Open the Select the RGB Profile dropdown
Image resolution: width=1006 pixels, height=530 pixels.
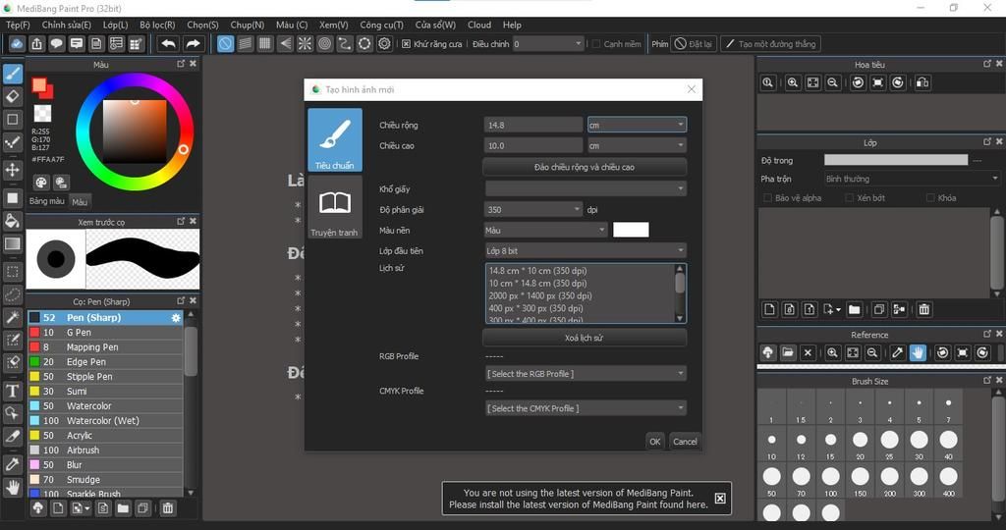[x=586, y=374]
